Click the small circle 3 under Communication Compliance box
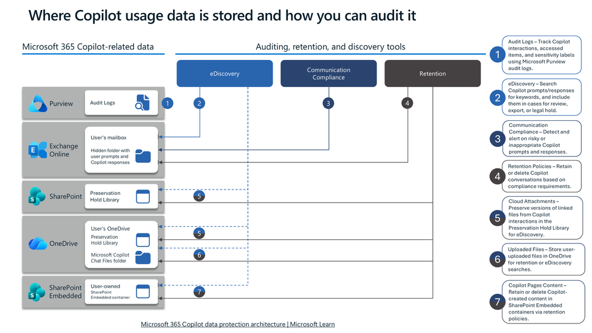Screen dimensions: 592x333 (x=328, y=103)
